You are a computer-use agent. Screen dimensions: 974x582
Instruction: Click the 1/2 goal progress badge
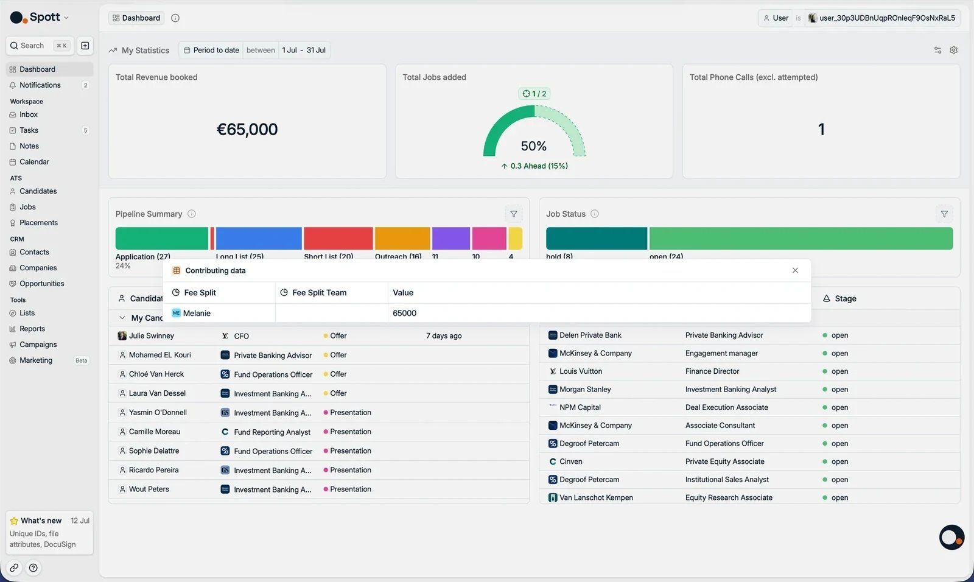pyautogui.click(x=534, y=94)
